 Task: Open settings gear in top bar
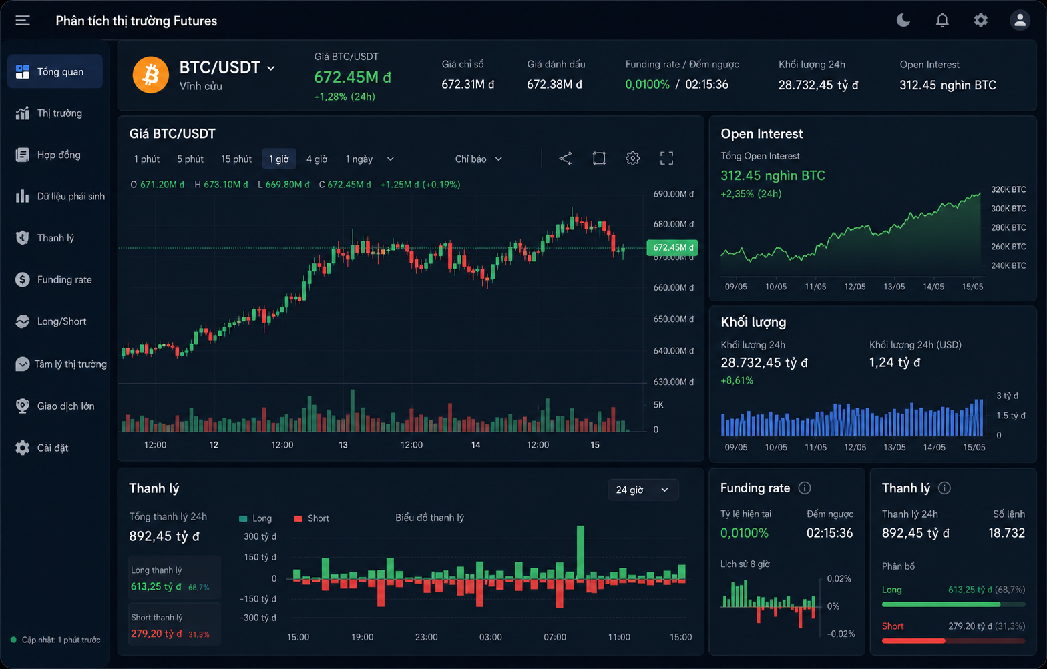[x=980, y=20]
